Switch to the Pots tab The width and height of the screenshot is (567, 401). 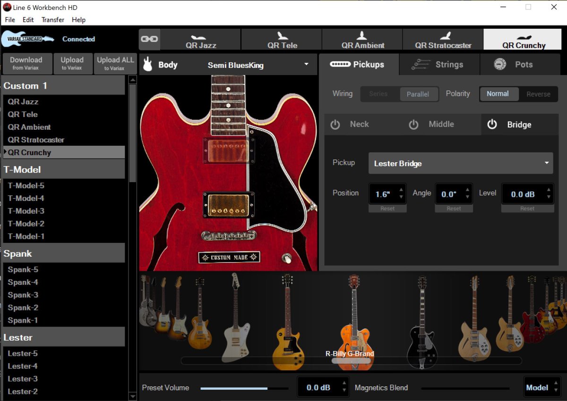520,65
